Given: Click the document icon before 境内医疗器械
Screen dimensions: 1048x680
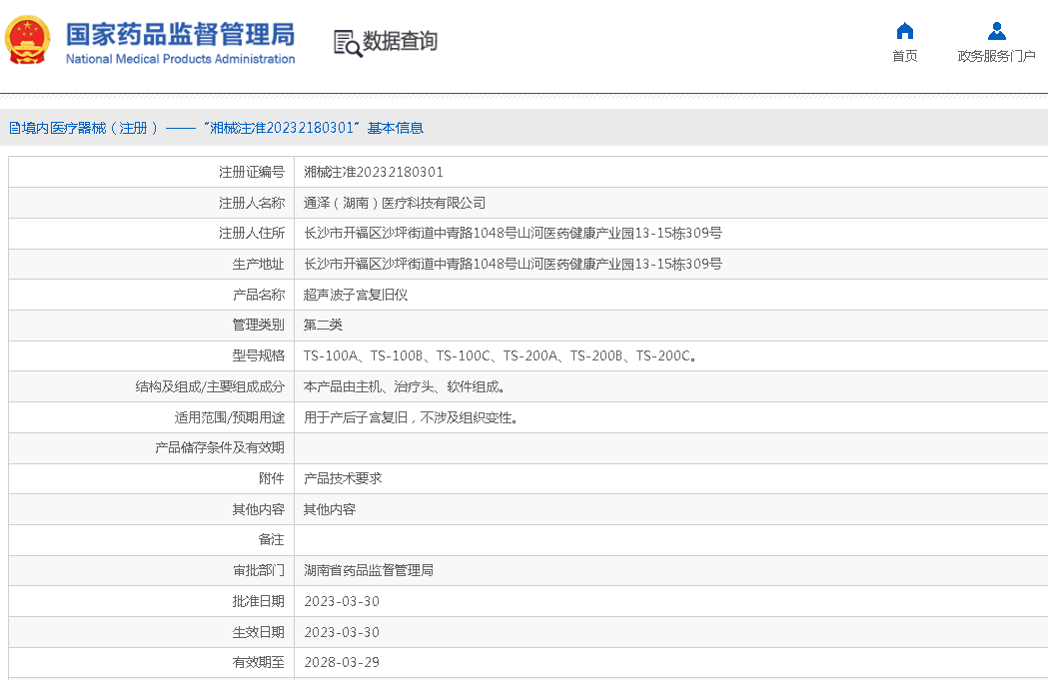Looking at the screenshot, I should coord(14,128).
